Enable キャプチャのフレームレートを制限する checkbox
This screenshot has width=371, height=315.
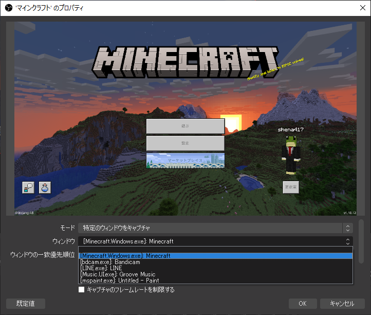[x=81, y=290]
